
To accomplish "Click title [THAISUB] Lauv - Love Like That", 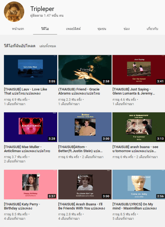I will [x=26, y=91].
